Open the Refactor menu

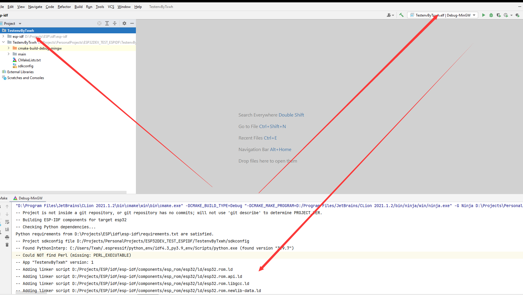(64, 6)
